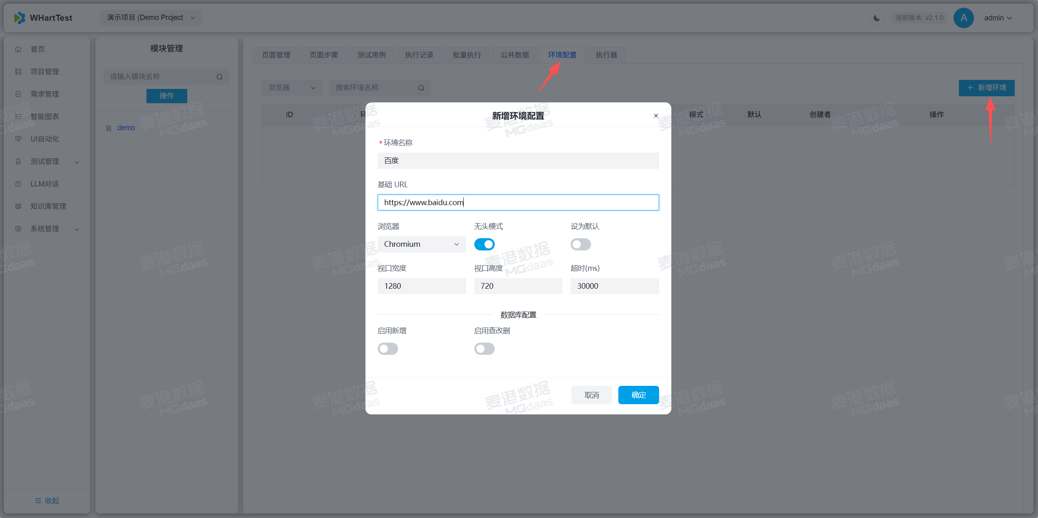The height and width of the screenshot is (518, 1038).
Task: Close the 新增环境配置 dialog
Action: click(x=656, y=116)
